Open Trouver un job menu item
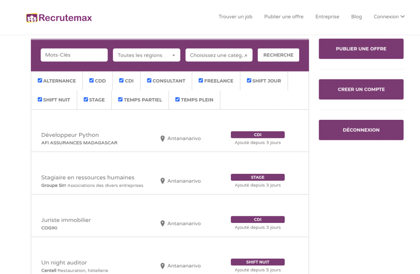The width and height of the screenshot is (420, 274). (x=235, y=17)
